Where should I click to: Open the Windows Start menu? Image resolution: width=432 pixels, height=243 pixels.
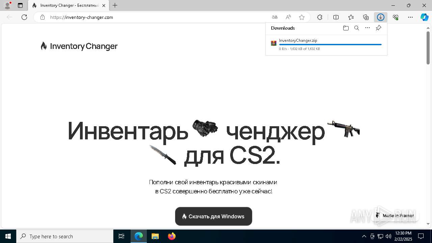pos(8,236)
